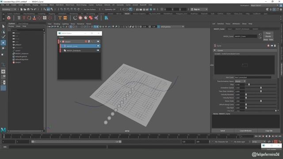Image resolution: width=283 pixels, height=159 pixels.
Task: Activate the Lasso select tool
Action: [x=3, y=32]
